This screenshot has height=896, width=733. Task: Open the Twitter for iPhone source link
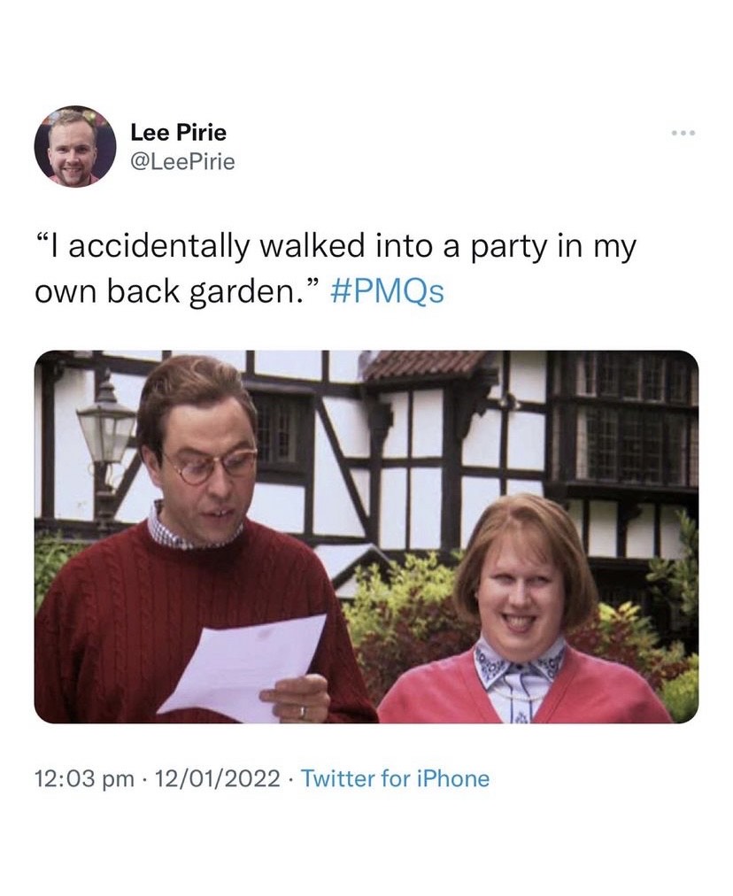[395, 779]
